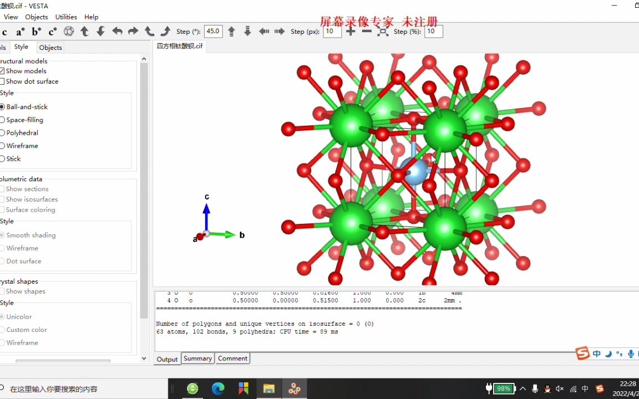Screen dimensions: 639x399
Task: Click the VESTA taskbar icon
Action: point(294,389)
